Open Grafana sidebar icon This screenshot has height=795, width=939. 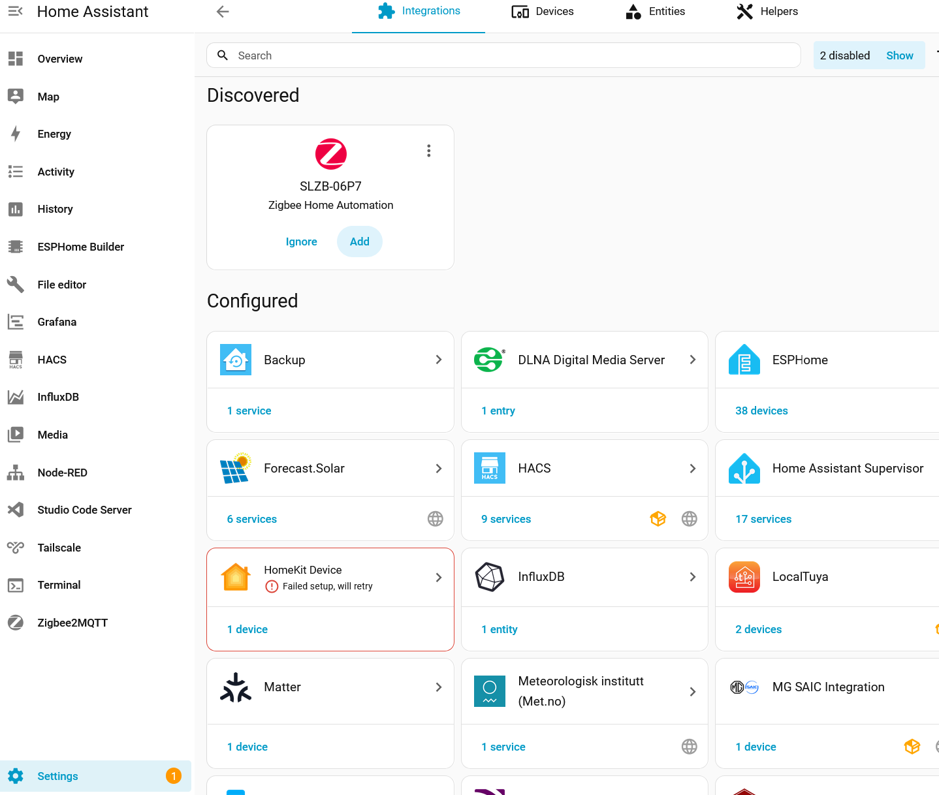click(16, 322)
